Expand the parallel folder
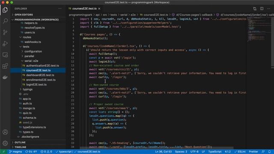This screenshot has height=154, width=274. [38, 56]
